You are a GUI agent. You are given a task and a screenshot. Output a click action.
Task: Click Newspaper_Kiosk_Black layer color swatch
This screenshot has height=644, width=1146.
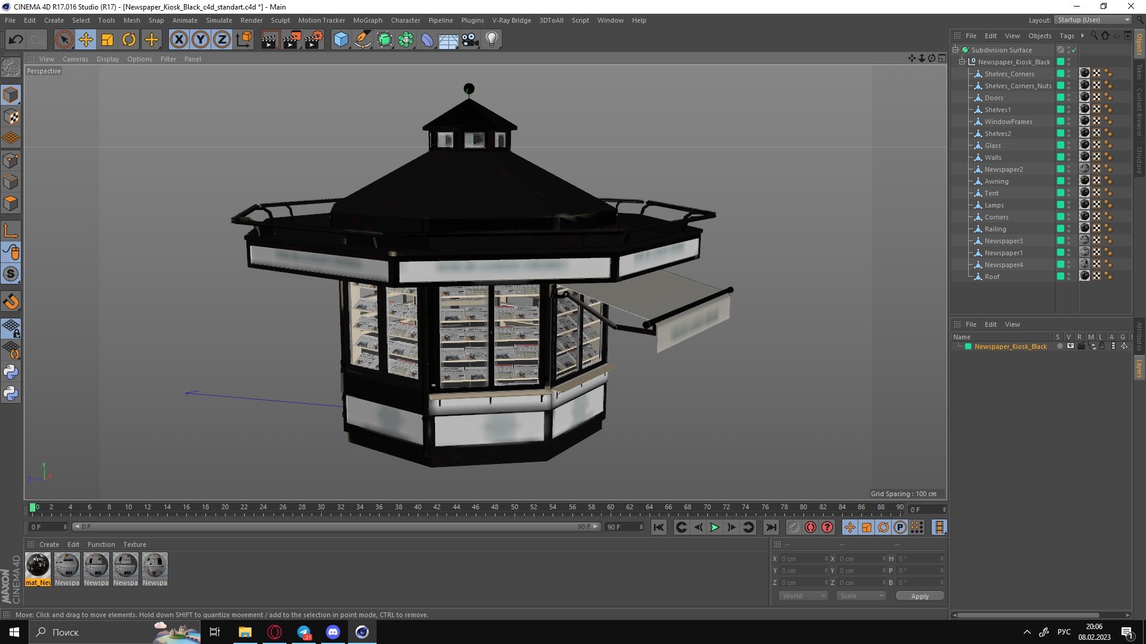coord(968,346)
